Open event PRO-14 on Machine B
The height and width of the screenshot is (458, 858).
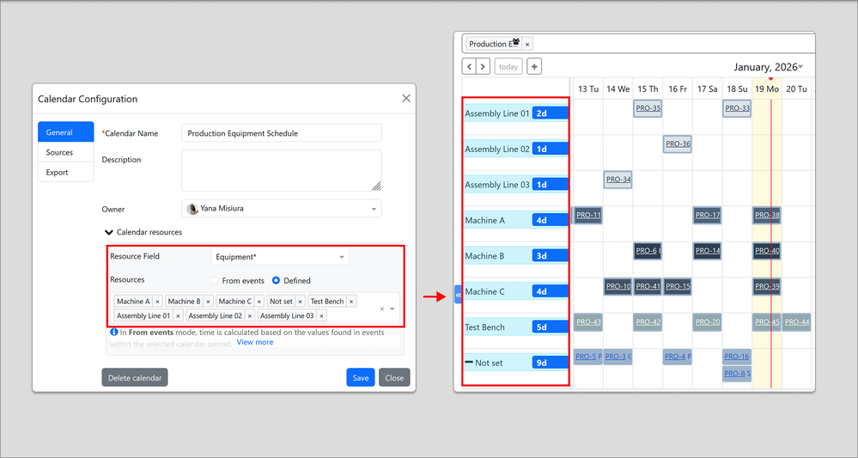click(707, 251)
